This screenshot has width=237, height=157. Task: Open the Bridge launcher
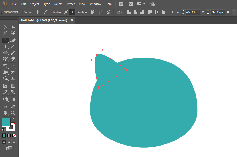121,4
